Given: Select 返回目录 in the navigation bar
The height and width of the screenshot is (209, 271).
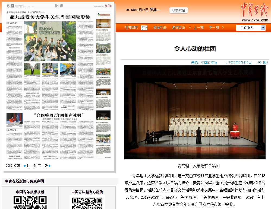Looking at the screenshot, I should point(178,28).
